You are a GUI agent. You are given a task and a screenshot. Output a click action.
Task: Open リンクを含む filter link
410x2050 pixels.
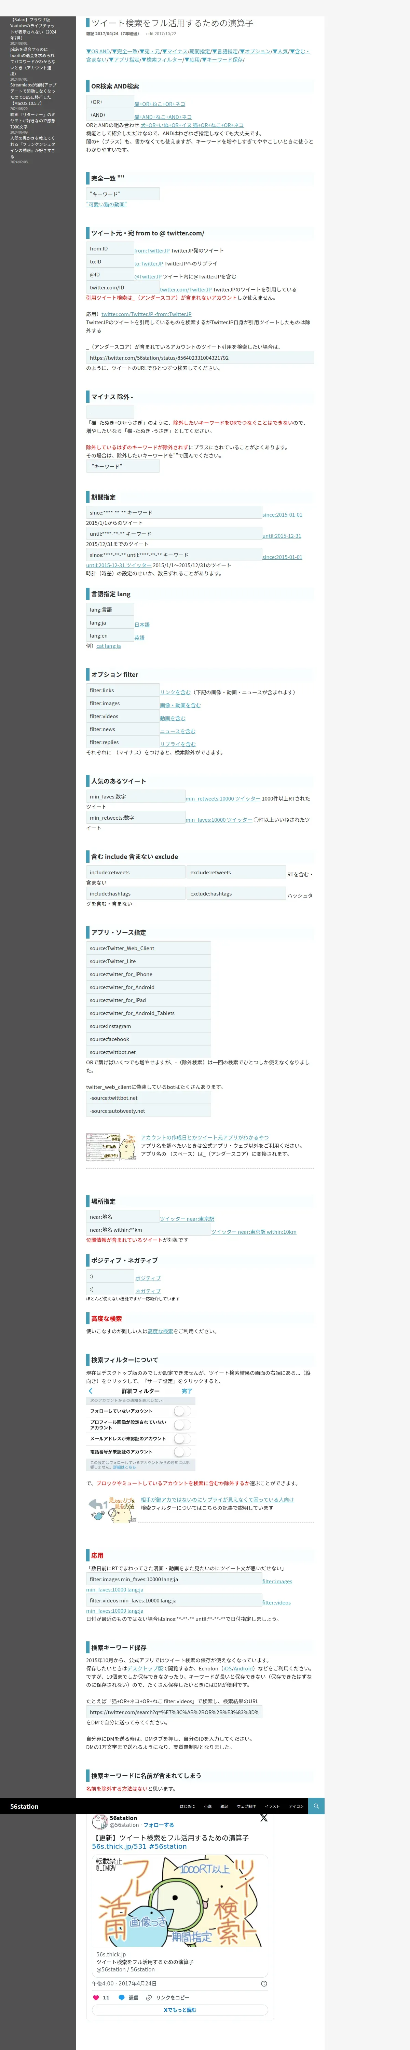tap(175, 692)
